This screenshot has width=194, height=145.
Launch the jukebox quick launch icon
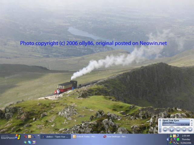click(34, 137)
